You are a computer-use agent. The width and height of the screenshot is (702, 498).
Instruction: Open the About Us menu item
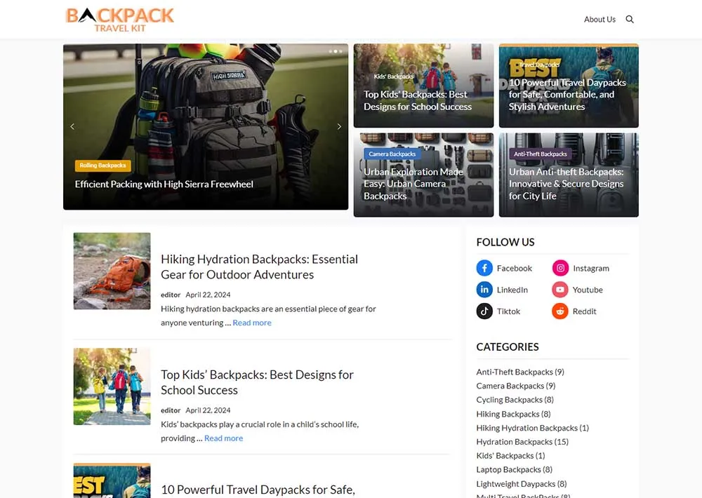[x=600, y=20]
